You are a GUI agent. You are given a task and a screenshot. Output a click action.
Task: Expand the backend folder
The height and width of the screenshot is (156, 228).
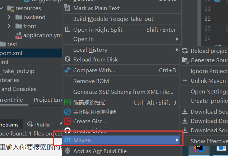[9, 17]
